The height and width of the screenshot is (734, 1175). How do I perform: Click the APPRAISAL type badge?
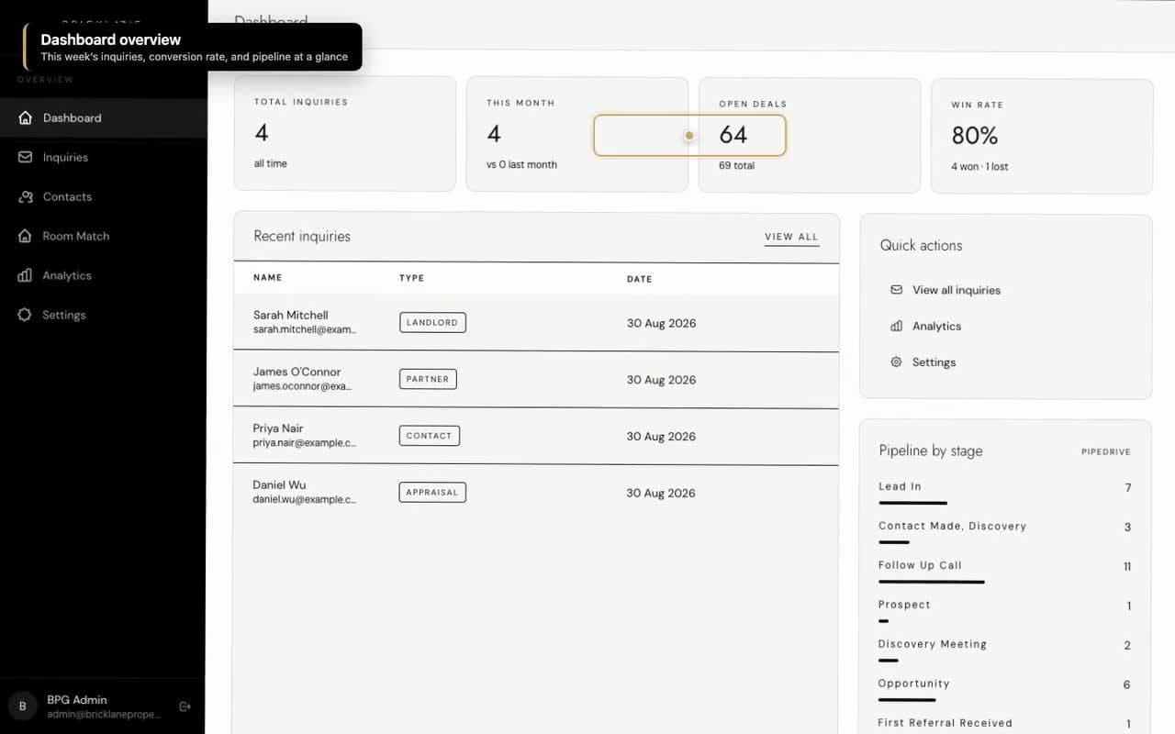[432, 493]
